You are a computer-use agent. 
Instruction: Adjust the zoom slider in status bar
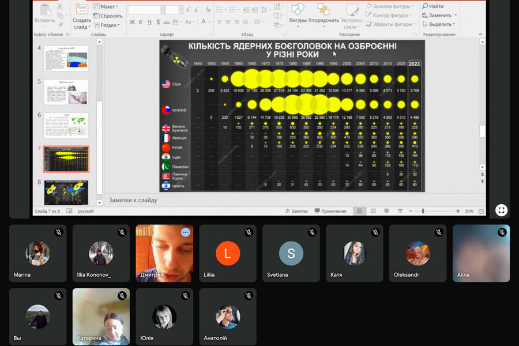423,211
